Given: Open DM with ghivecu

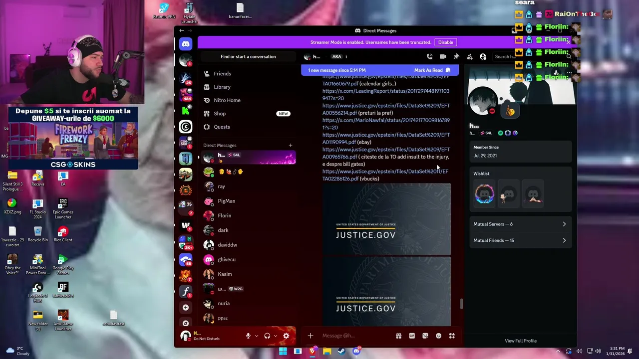Looking at the screenshot, I should [249, 259].
